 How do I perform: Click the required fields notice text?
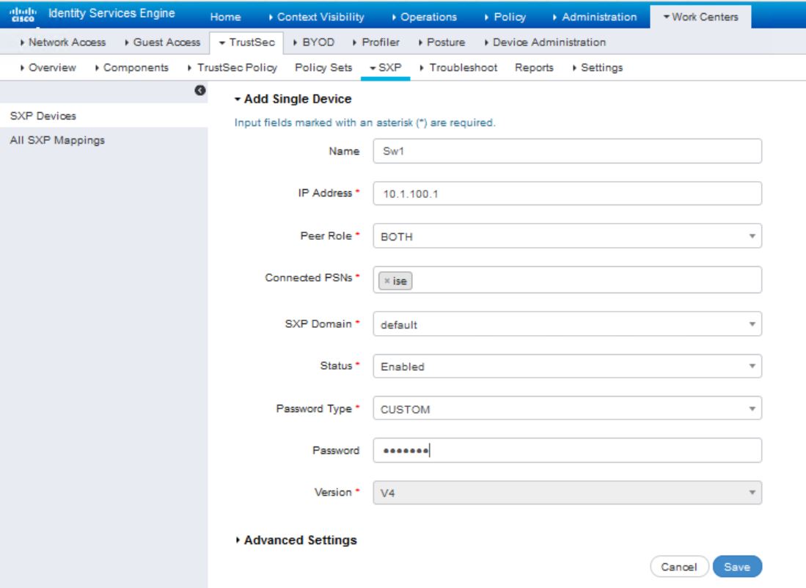[x=365, y=122]
